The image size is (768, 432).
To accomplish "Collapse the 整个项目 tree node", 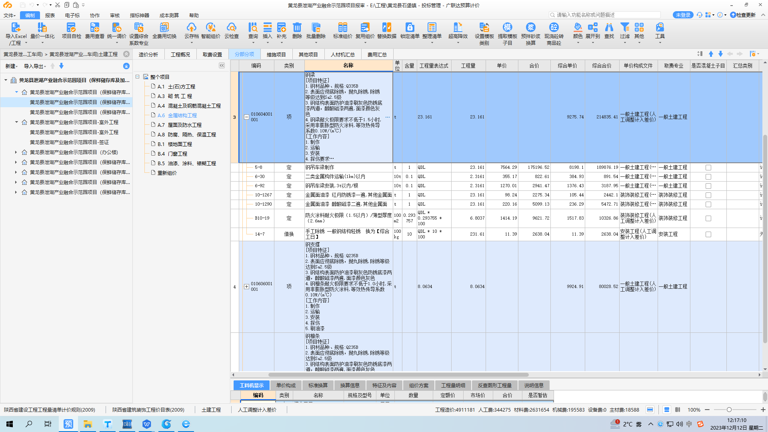I will click(137, 76).
